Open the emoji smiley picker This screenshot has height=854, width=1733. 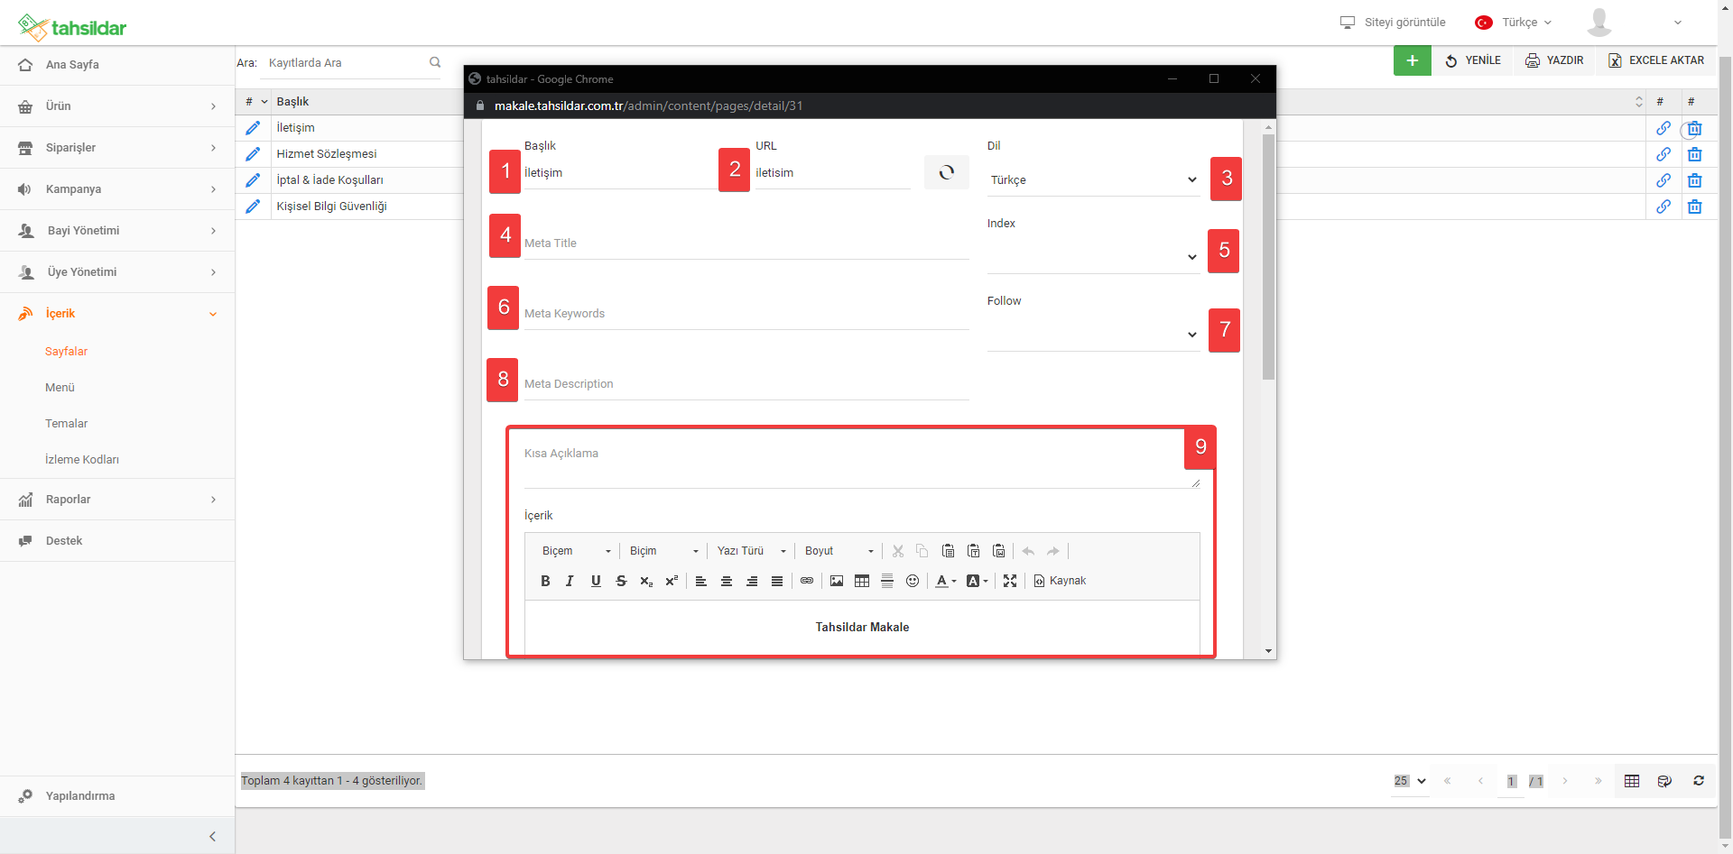click(x=913, y=581)
